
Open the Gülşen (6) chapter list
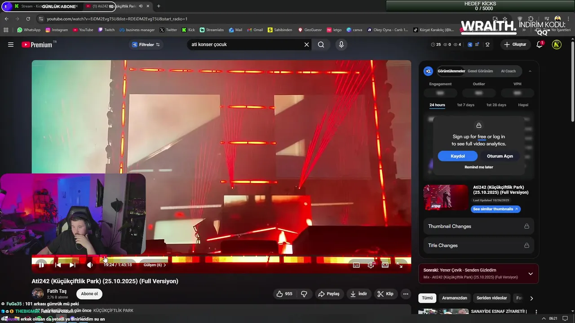point(155,265)
